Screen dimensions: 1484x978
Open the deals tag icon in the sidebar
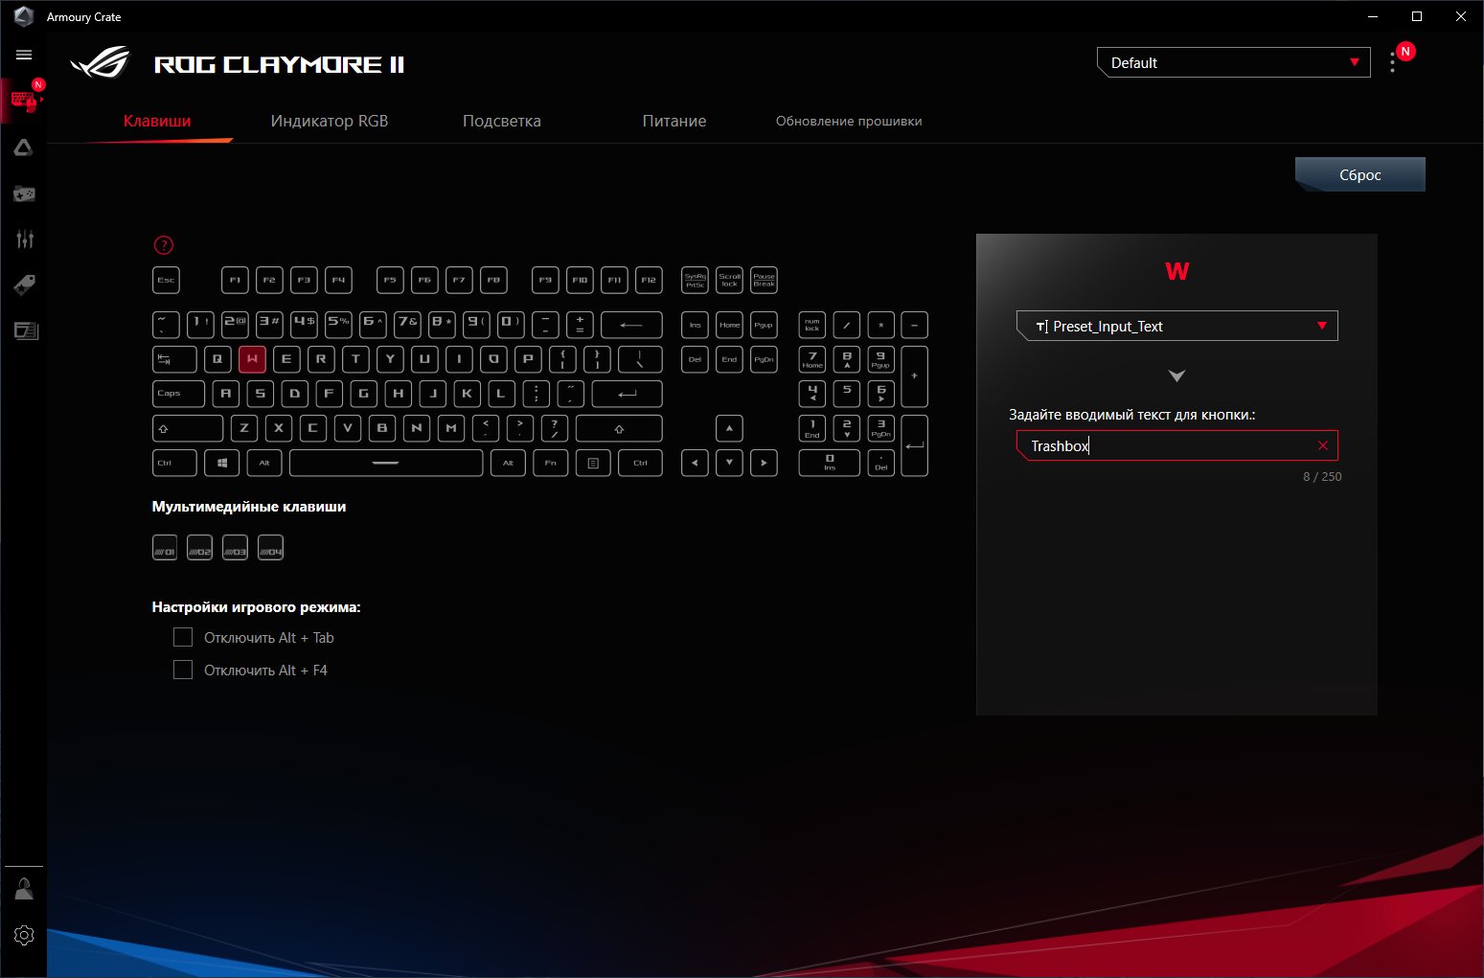[24, 285]
